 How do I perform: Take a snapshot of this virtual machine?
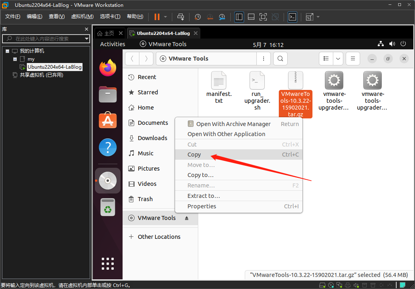coord(197,17)
